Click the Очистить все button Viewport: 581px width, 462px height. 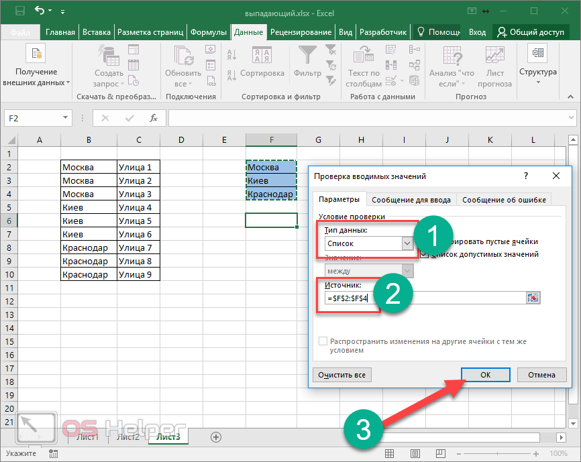click(x=342, y=375)
